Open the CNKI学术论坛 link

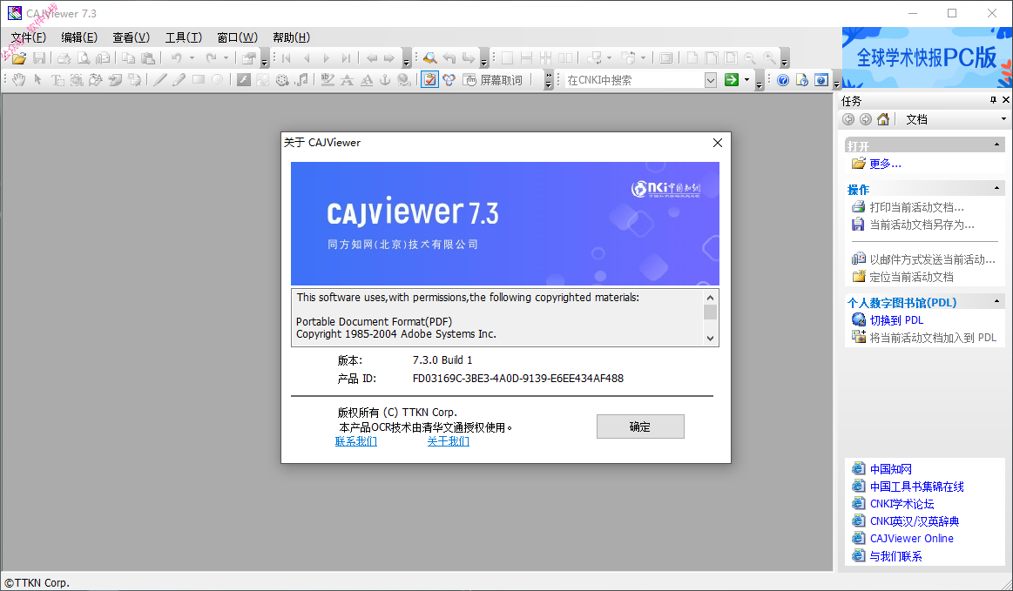coord(902,504)
